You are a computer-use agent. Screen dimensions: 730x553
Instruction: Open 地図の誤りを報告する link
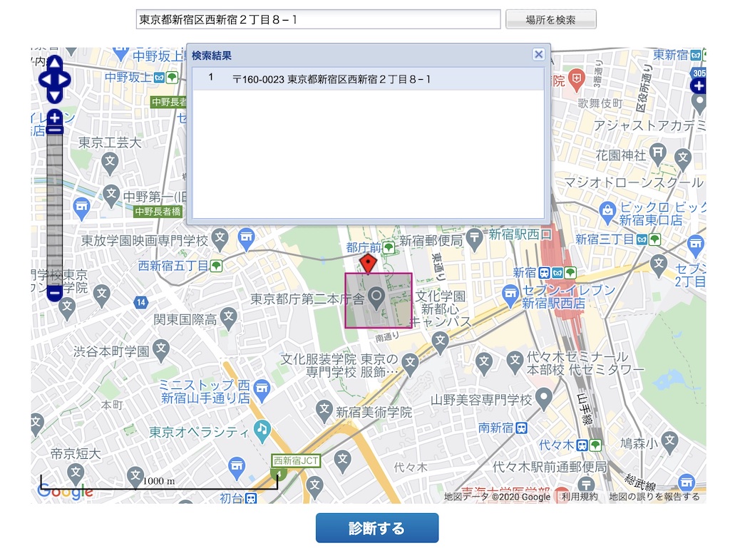[654, 497]
